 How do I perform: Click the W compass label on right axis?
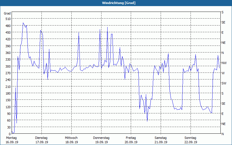tap(223, 73)
